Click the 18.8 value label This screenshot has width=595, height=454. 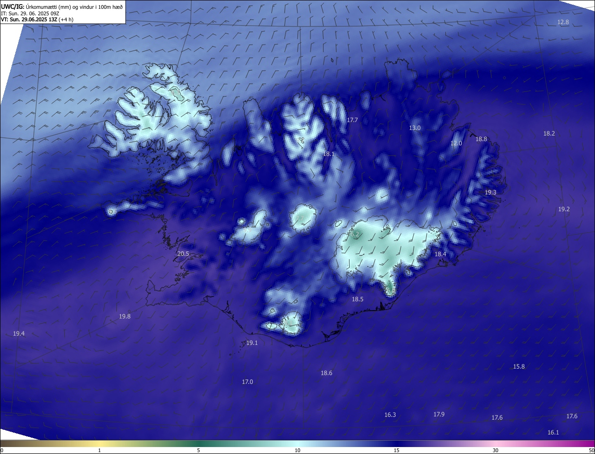point(481,139)
